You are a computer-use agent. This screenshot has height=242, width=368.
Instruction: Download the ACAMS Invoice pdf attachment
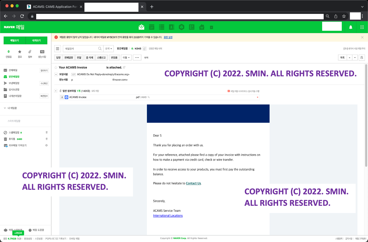coord(62,97)
